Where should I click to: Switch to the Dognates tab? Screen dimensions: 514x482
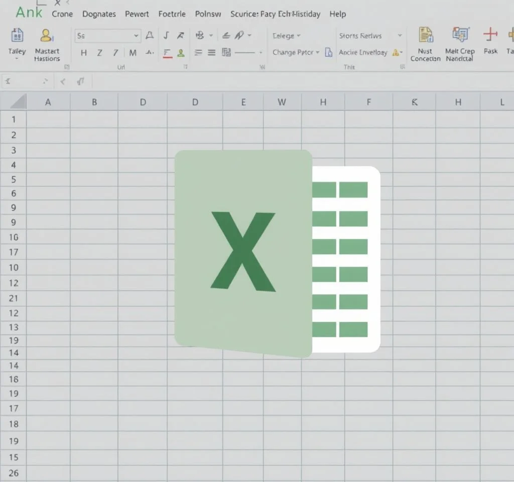pos(99,14)
